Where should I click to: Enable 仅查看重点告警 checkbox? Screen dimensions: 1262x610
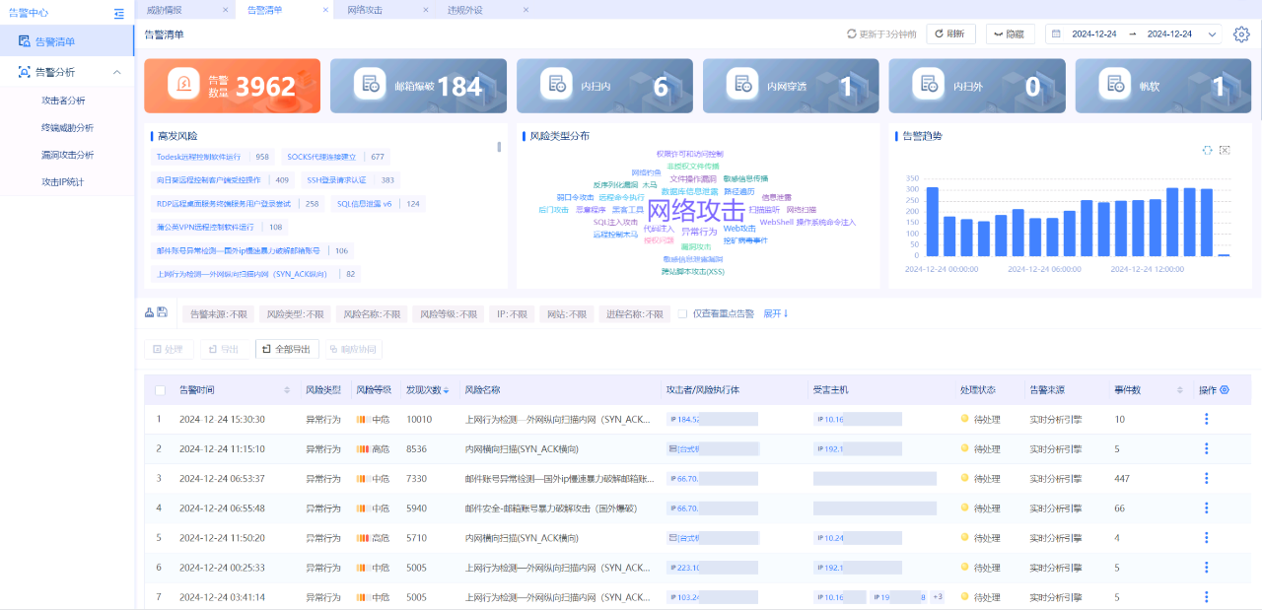coord(682,314)
